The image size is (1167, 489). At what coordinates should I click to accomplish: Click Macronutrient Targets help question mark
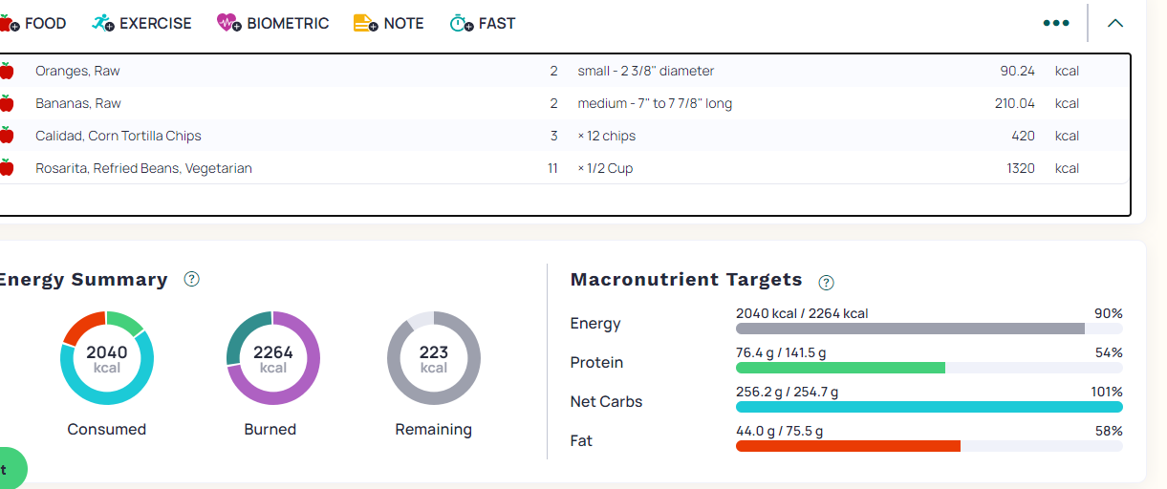click(x=827, y=283)
